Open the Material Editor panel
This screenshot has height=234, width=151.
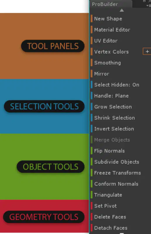coord(112,30)
